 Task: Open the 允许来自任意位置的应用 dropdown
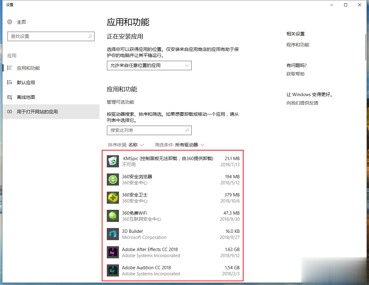(149, 65)
